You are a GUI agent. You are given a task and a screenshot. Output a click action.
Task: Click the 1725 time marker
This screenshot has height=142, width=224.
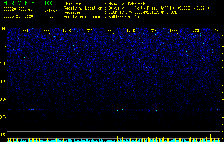point(109,31)
